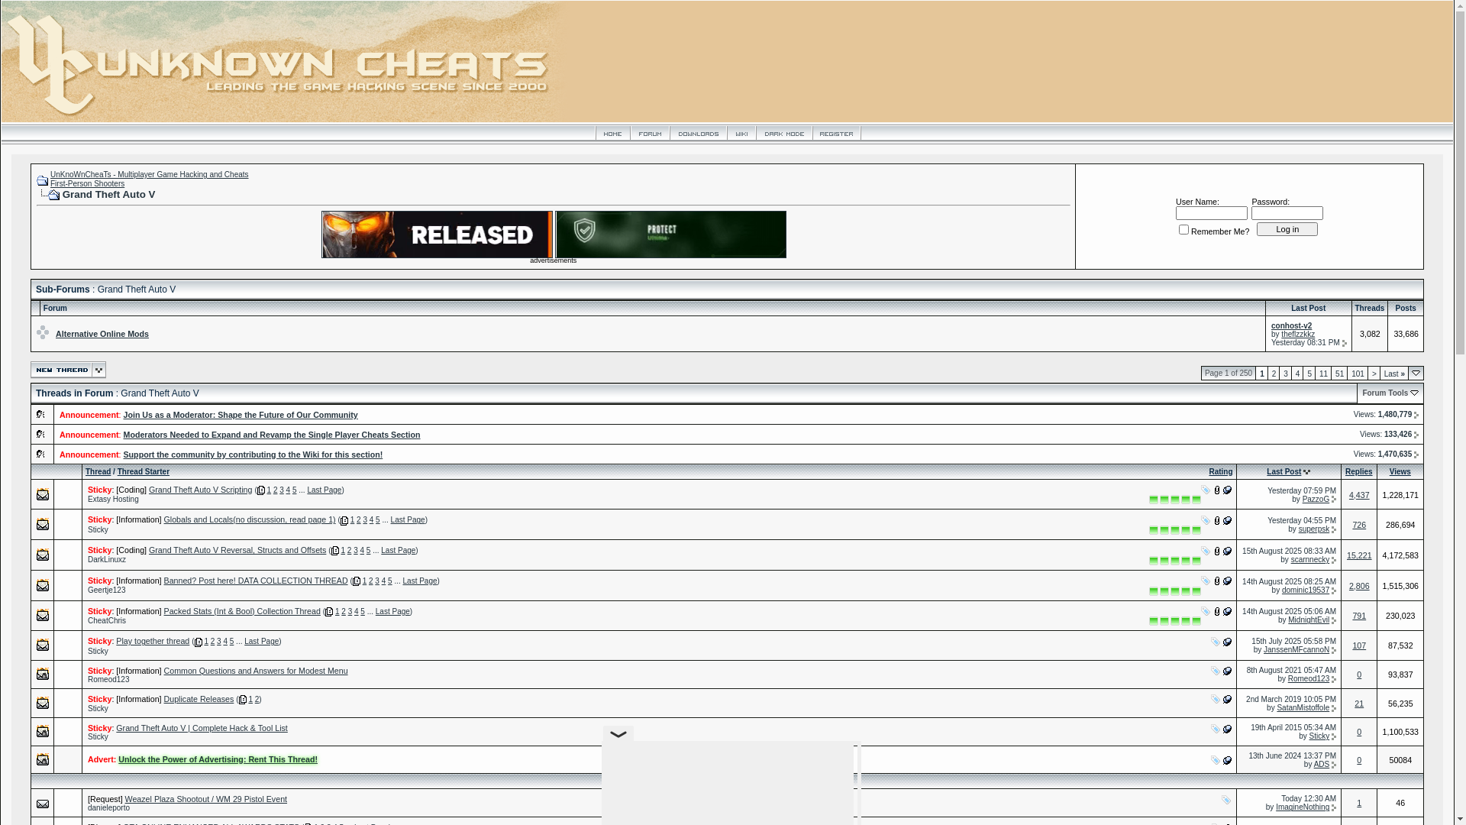Open replies count 15,221 link
This screenshot has height=825, width=1466.
pyautogui.click(x=1359, y=556)
